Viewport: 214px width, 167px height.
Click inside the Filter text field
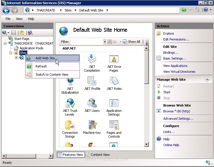click(87, 42)
